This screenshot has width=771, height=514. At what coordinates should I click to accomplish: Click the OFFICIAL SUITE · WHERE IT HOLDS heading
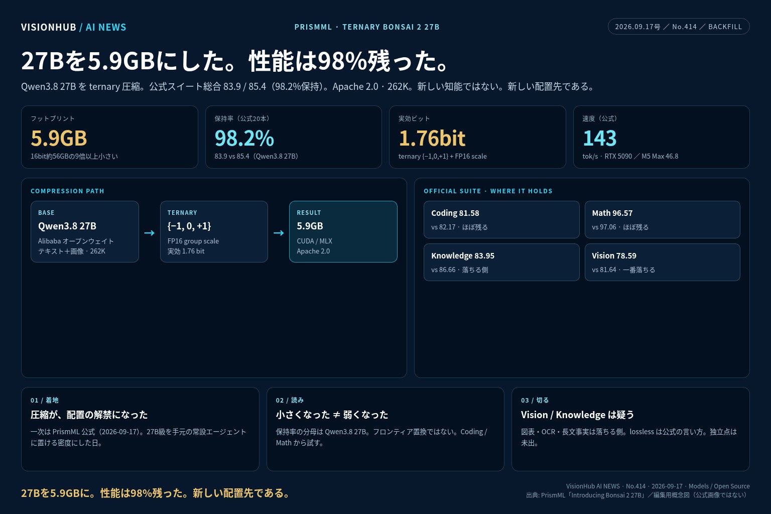[x=488, y=191]
